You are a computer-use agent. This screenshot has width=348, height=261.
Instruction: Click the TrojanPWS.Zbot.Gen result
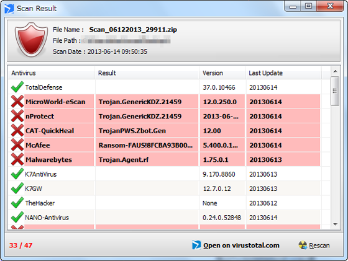(132, 131)
